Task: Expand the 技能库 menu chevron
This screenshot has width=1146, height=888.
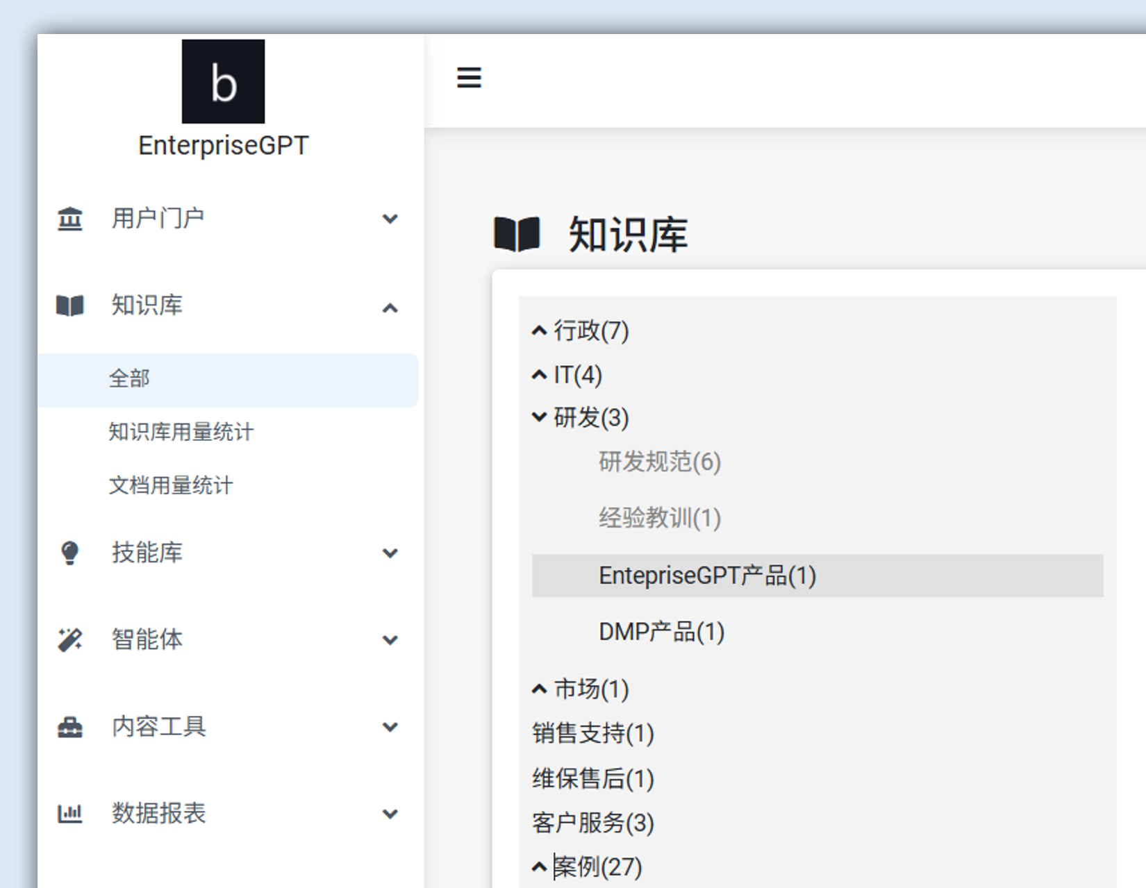Action: click(390, 553)
